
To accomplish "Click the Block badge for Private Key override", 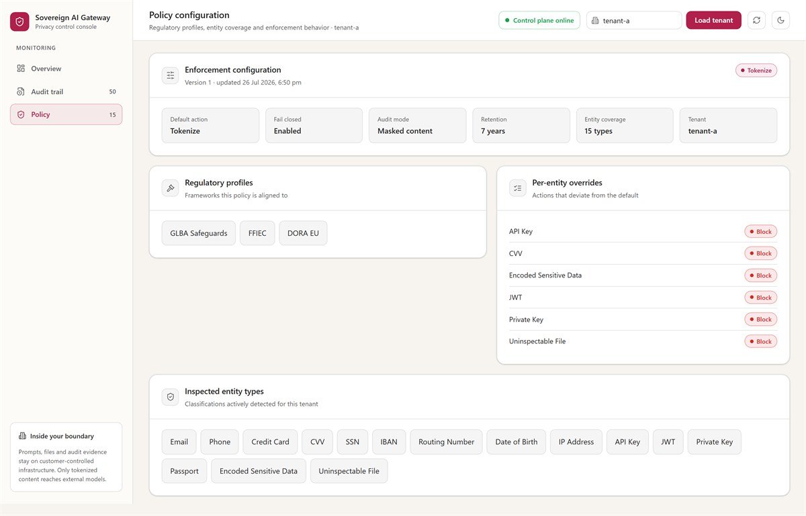I will (x=760, y=319).
